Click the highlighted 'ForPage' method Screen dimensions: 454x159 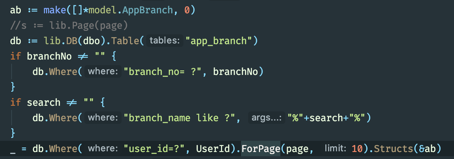coord(260,149)
